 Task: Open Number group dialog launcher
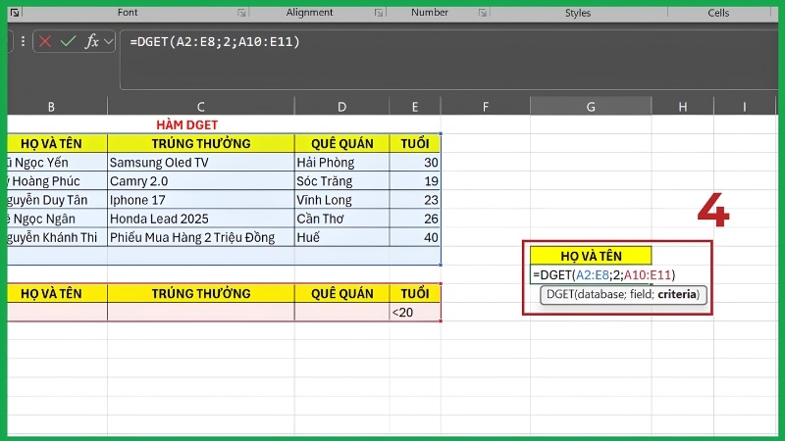point(482,13)
